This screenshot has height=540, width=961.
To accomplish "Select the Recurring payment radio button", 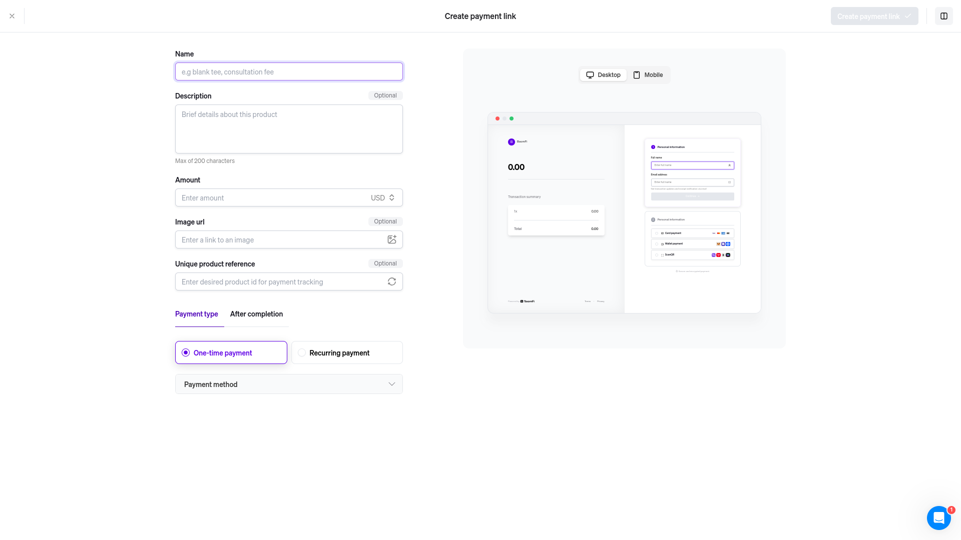I will tap(302, 352).
